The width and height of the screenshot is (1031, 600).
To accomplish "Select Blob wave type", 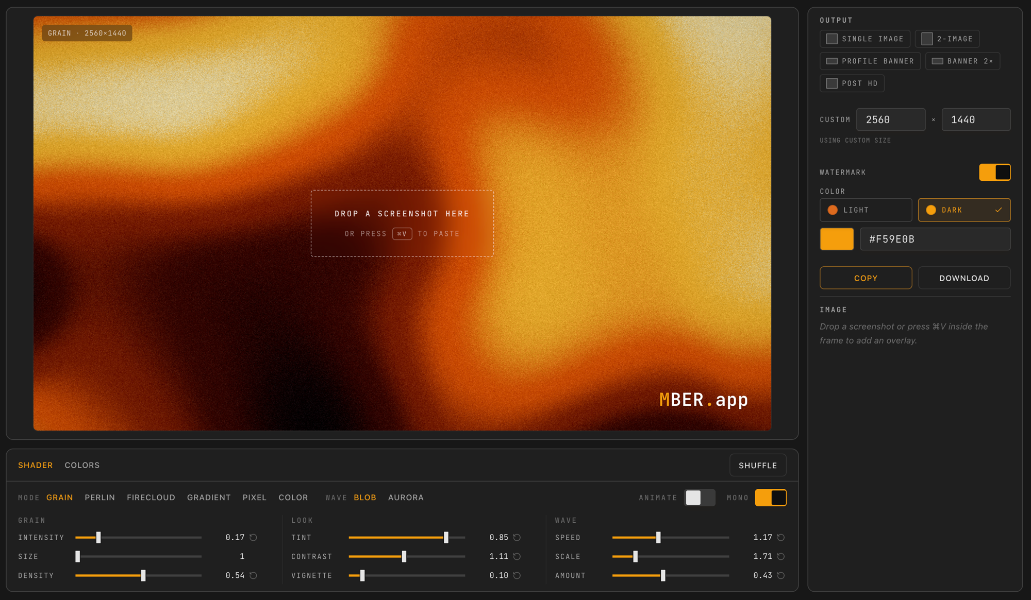I will (365, 498).
